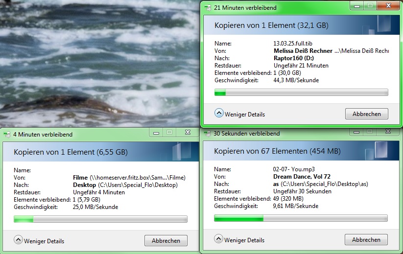Click remaining items value 1 (5,79 GB)

pyautogui.click(x=86, y=200)
